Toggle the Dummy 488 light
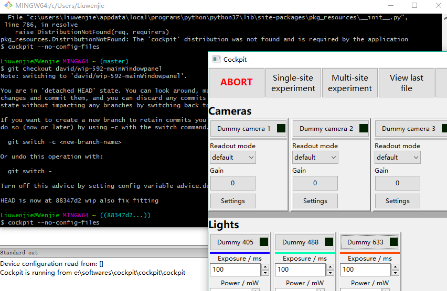 305,242
